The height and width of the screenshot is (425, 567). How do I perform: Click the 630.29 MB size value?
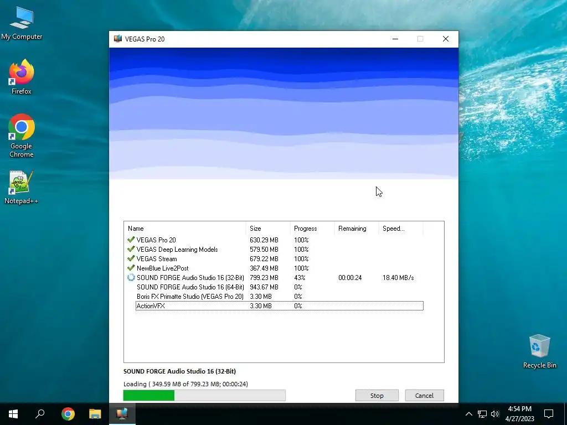pos(264,240)
